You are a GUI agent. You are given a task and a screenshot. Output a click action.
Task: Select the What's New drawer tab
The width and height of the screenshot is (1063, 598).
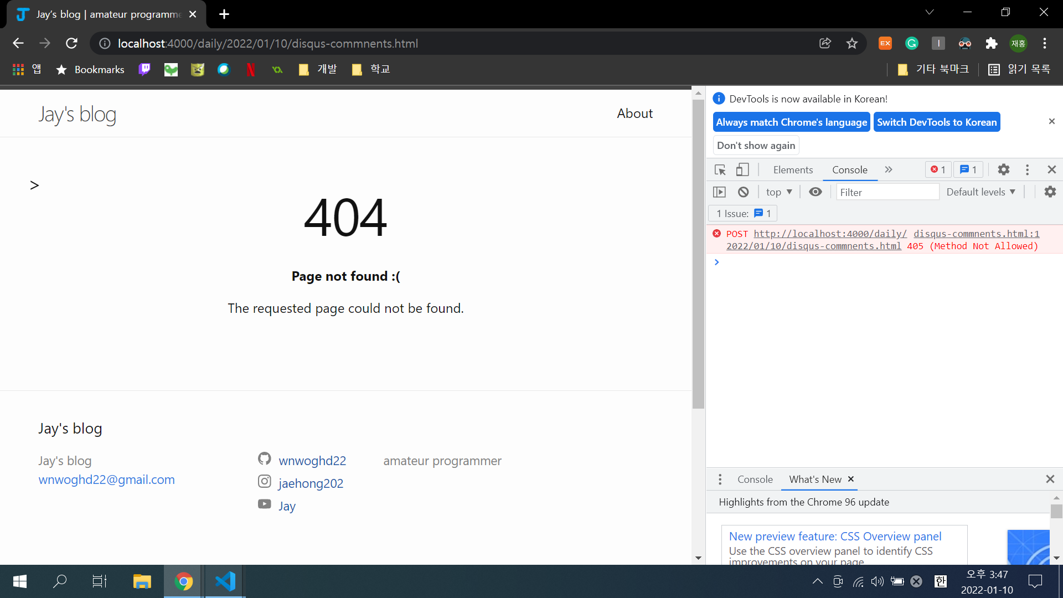click(x=815, y=480)
